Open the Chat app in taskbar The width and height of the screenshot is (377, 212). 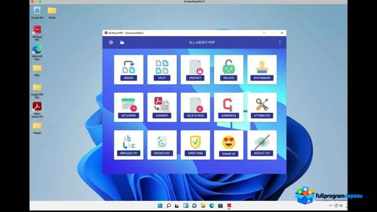(194, 206)
